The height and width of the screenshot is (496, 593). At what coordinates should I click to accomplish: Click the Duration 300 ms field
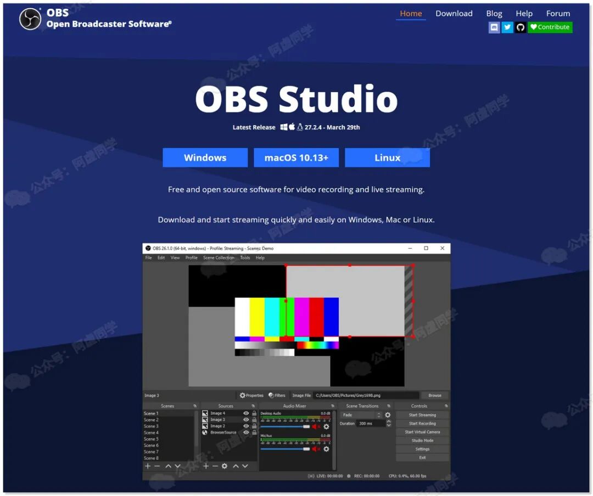coord(371,424)
